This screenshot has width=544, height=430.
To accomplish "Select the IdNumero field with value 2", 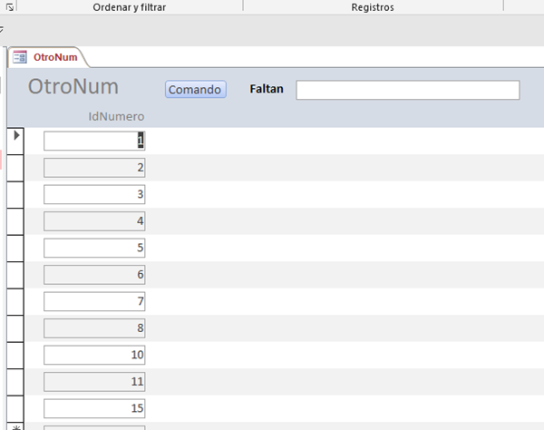I will point(94,168).
